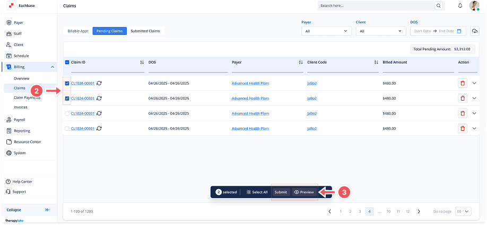Open the Go to page dropdown
The width and height of the screenshot is (487, 225).
tap(463, 211)
